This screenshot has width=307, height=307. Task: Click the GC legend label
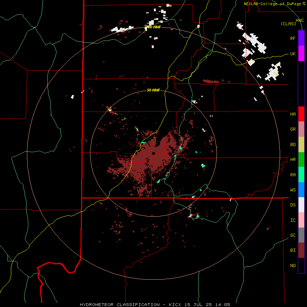pyautogui.click(x=293, y=235)
